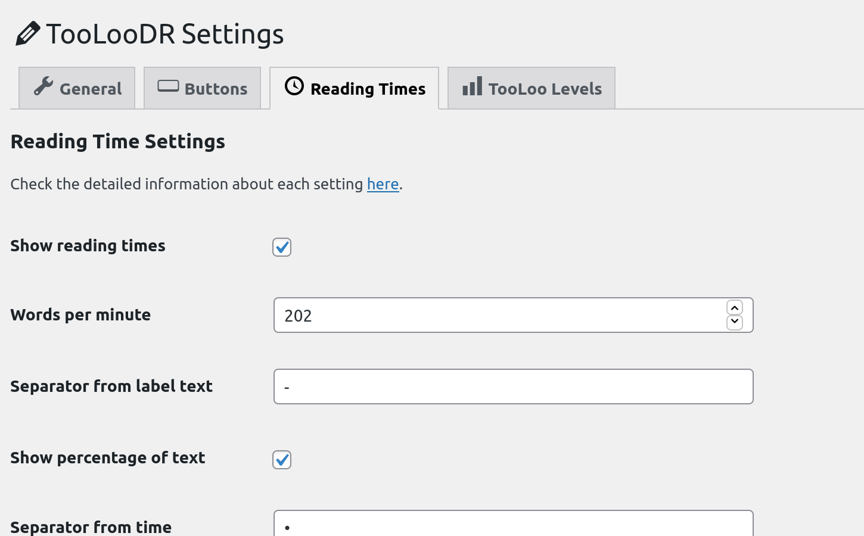864x536 pixels.
Task: Click the clock icon on Reading Times tab
Action: coord(294,86)
